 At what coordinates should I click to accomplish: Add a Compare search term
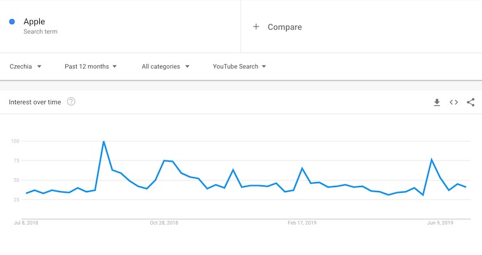point(285,27)
